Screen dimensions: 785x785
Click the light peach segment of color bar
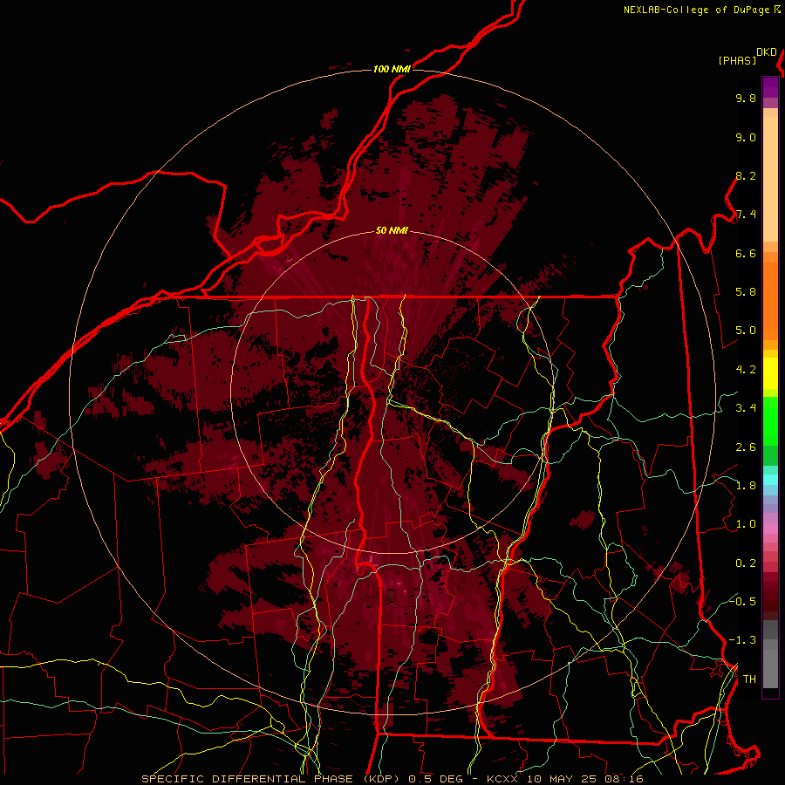(770, 179)
